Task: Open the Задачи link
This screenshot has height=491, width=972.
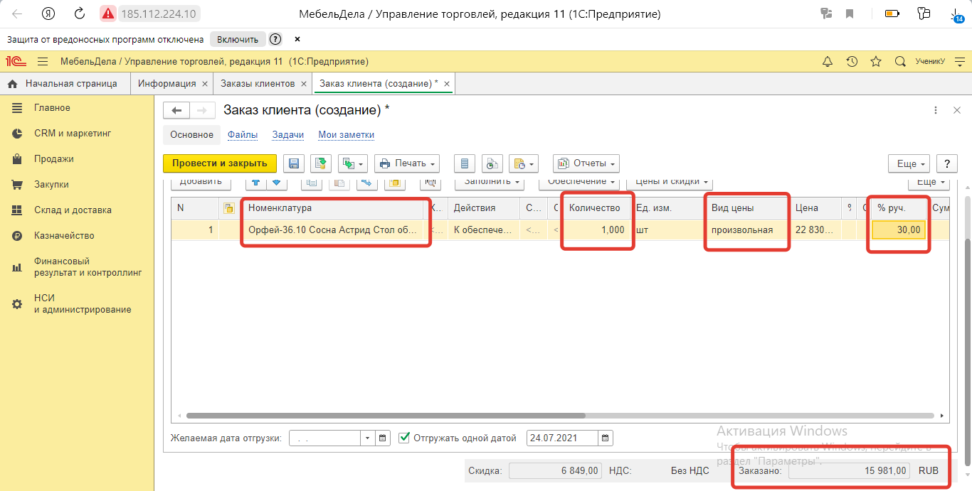Action: [288, 135]
